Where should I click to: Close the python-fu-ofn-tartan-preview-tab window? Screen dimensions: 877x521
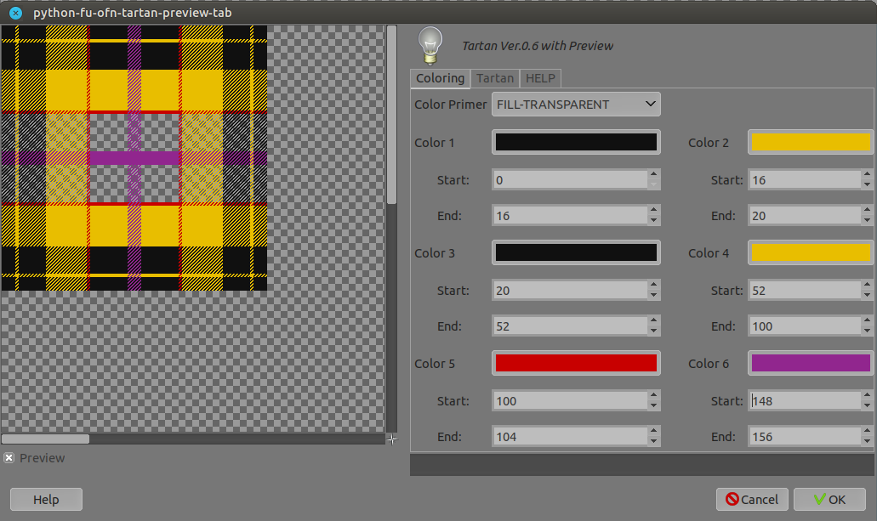pos(15,13)
